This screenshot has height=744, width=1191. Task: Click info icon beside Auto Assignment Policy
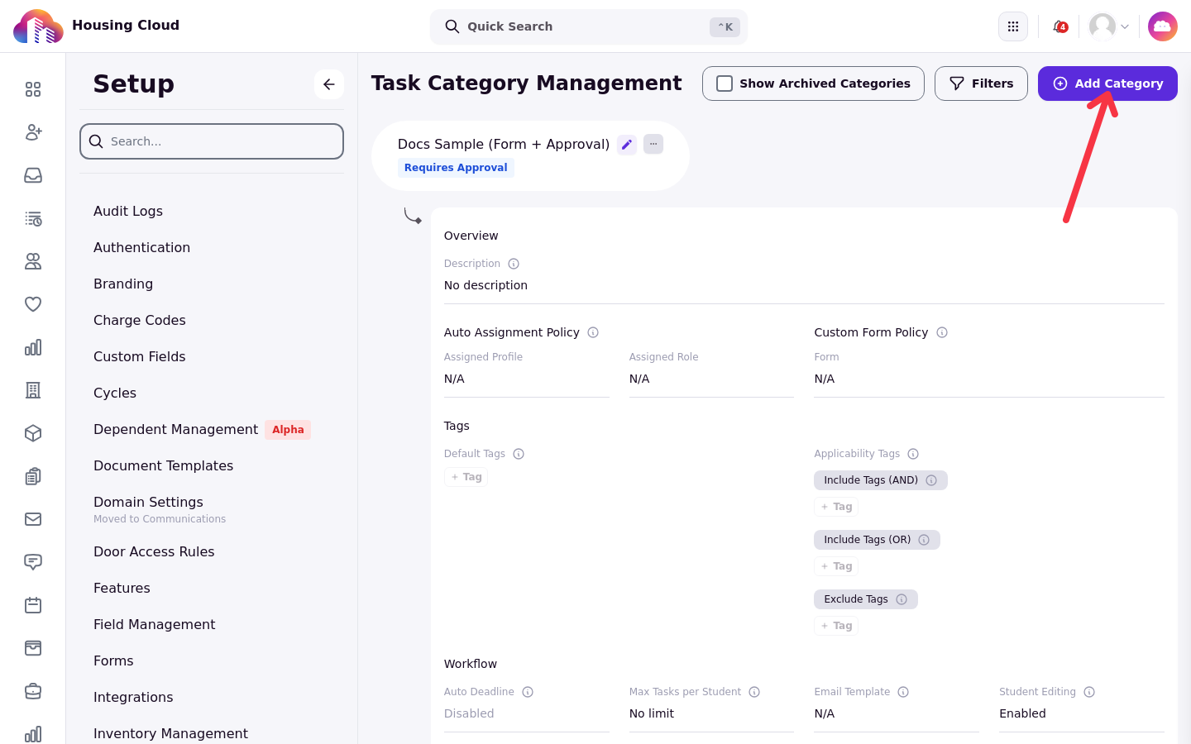(593, 332)
